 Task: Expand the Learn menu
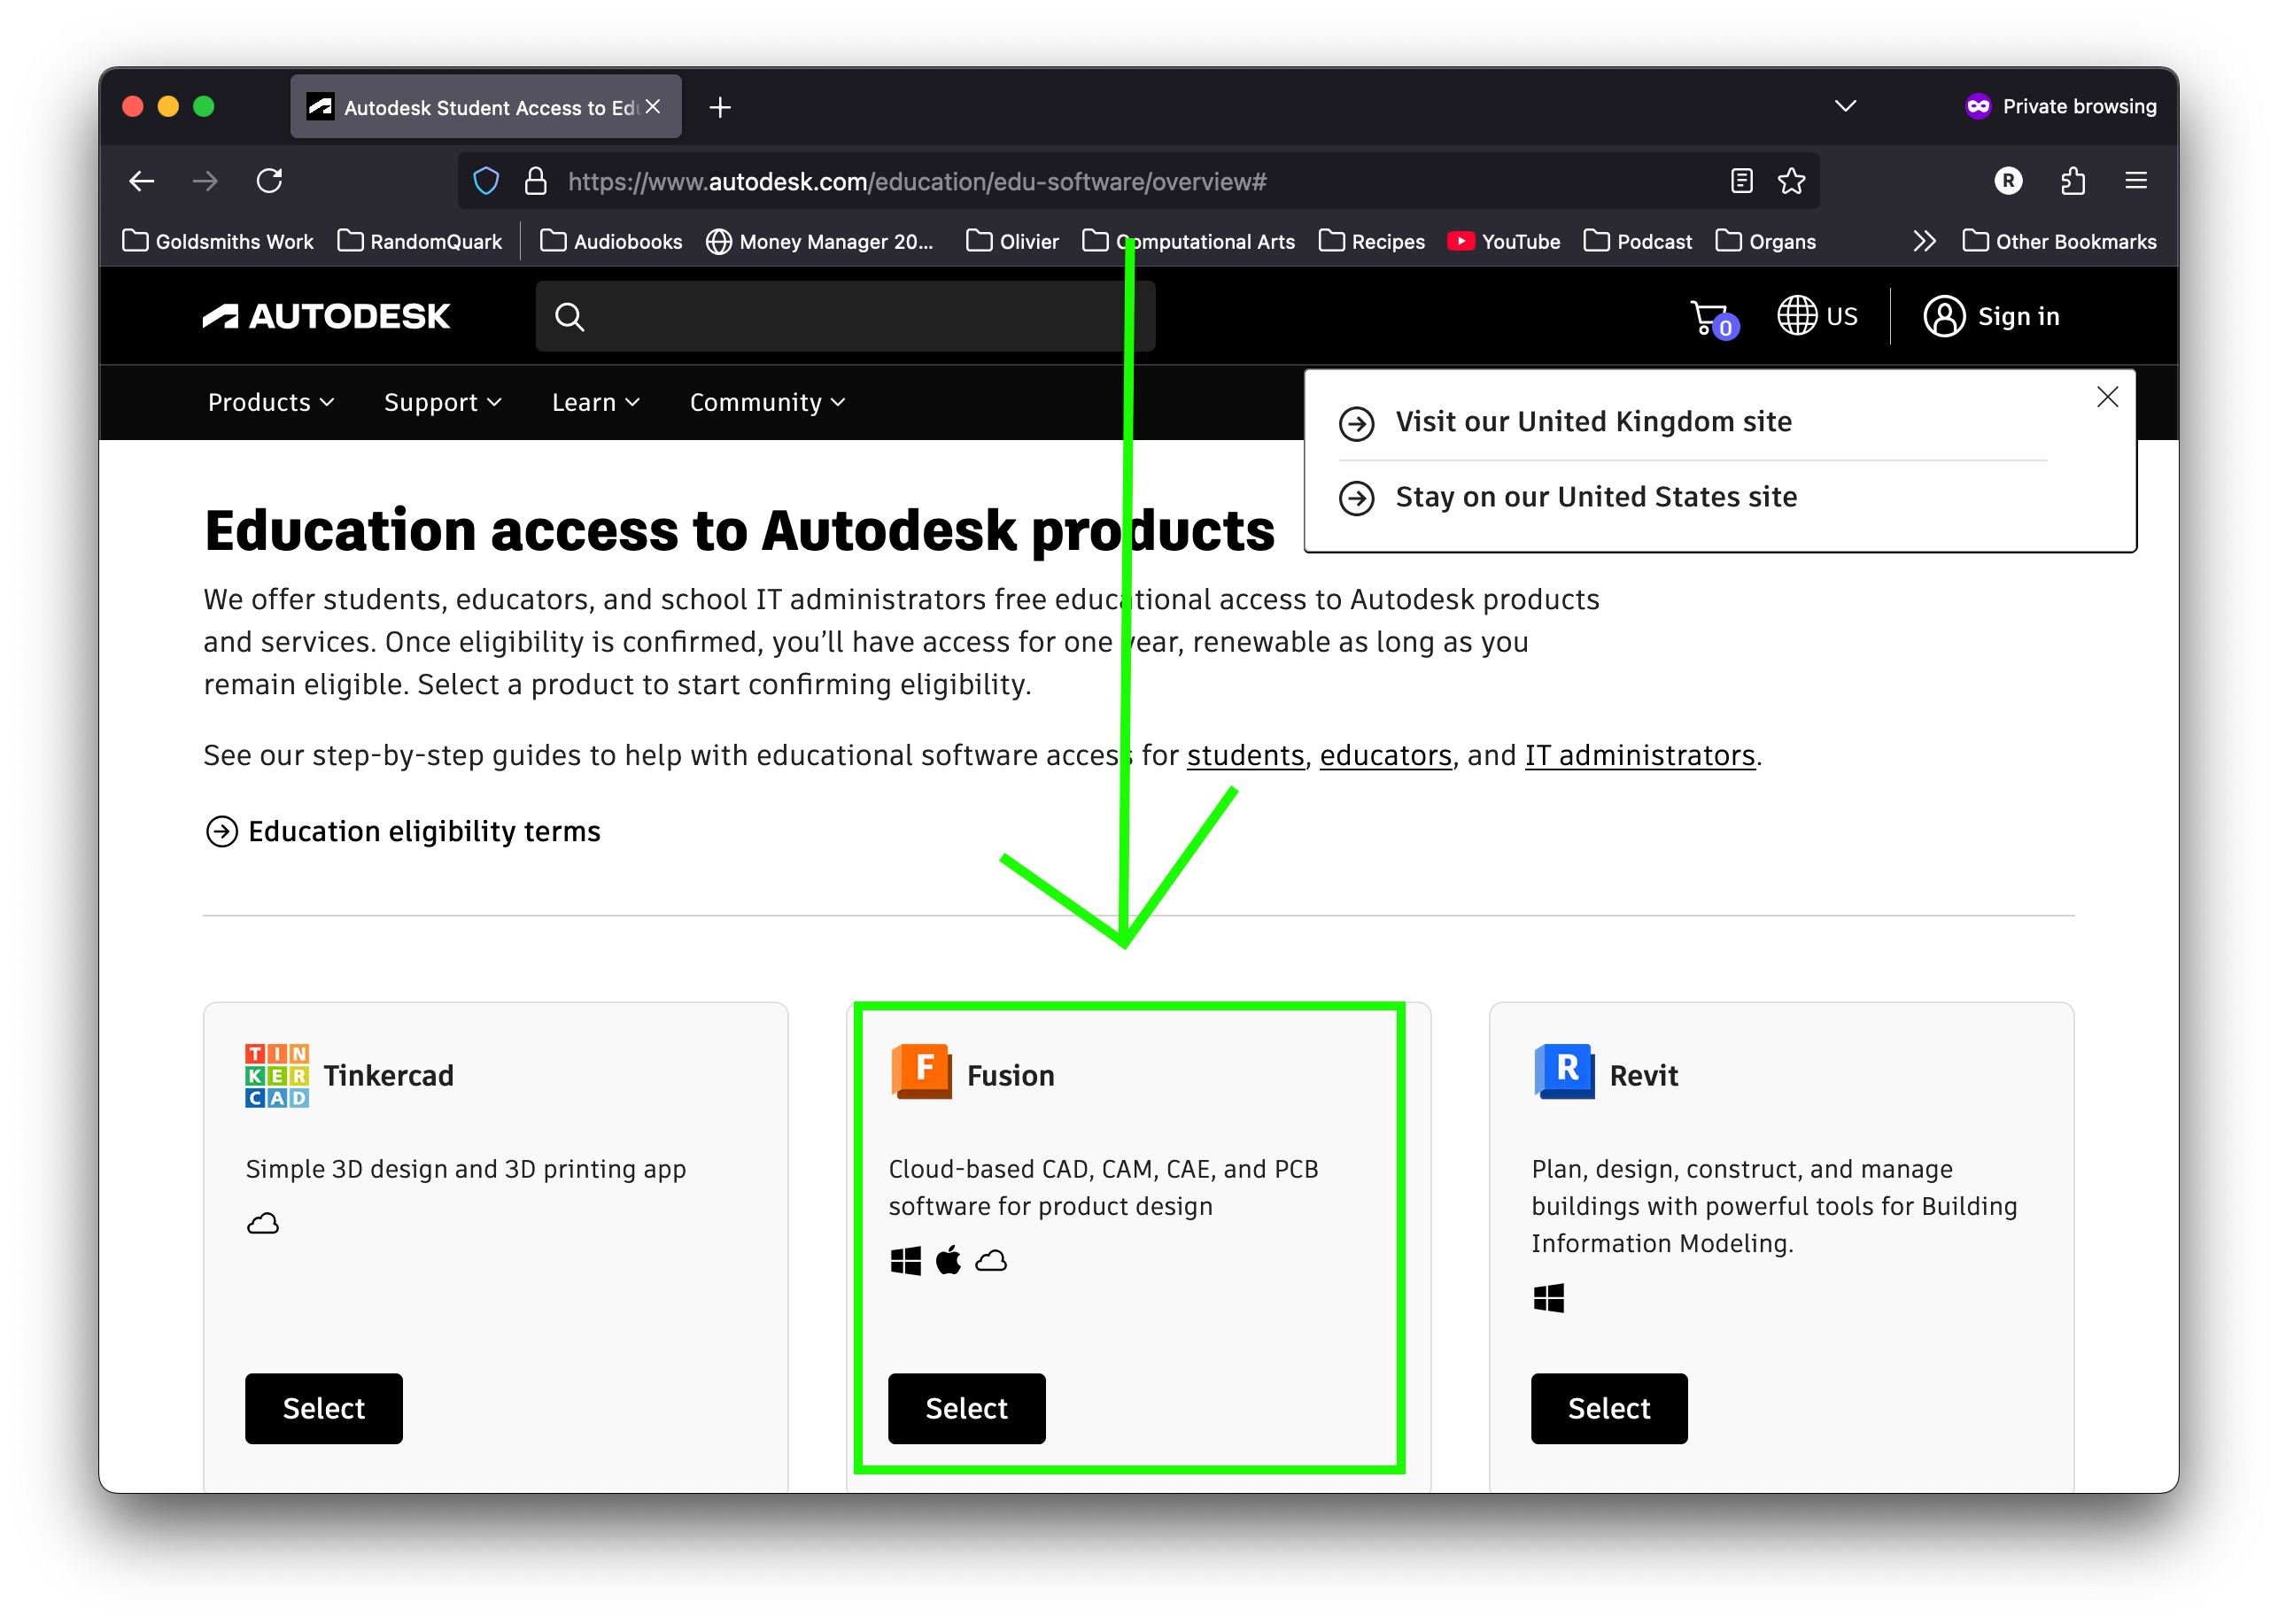click(x=596, y=402)
